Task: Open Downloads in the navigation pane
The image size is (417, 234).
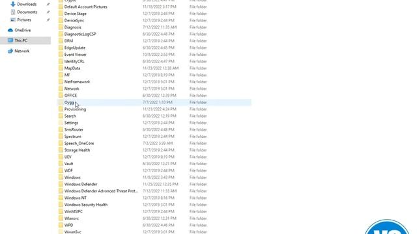Action: 27,5
